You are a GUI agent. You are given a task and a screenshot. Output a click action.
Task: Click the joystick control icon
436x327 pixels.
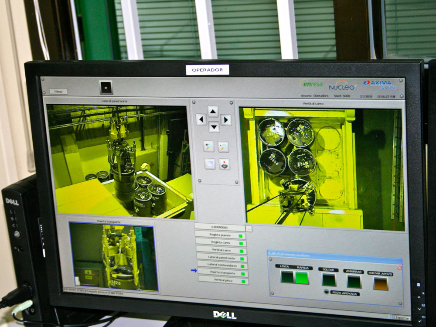224,164
